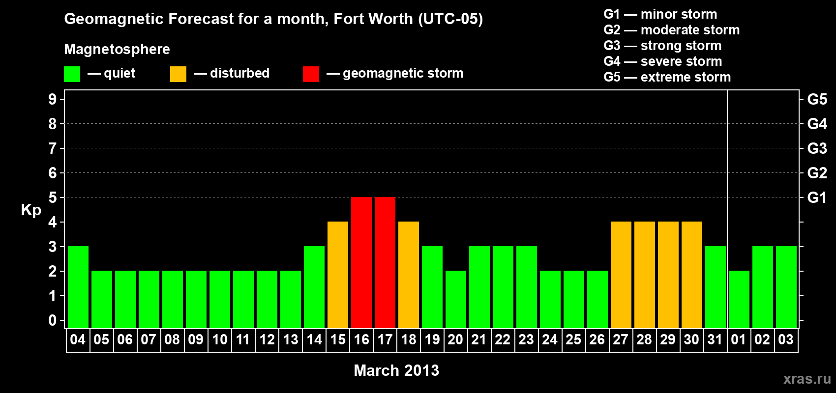Click the green bar for day 01
Viewport: 836px width, 393px height.
point(739,299)
